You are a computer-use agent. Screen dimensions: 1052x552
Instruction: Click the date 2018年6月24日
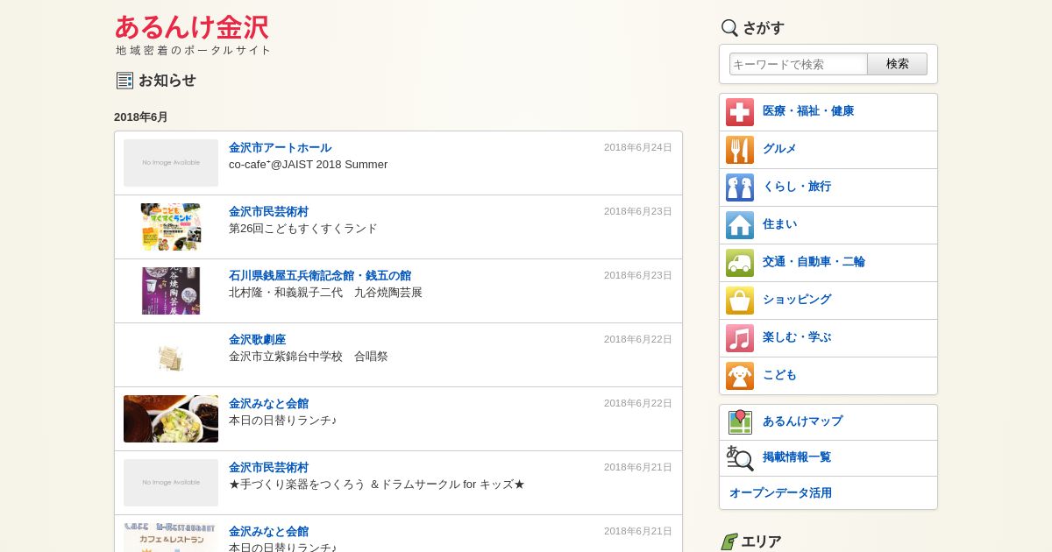click(x=638, y=147)
